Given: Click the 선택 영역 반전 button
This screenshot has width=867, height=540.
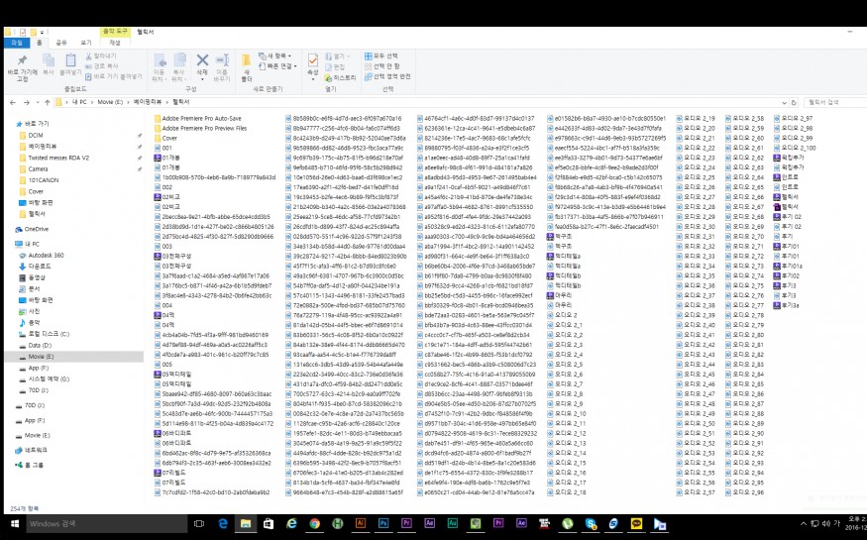Looking at the screenshot, I should click(390, 76).
